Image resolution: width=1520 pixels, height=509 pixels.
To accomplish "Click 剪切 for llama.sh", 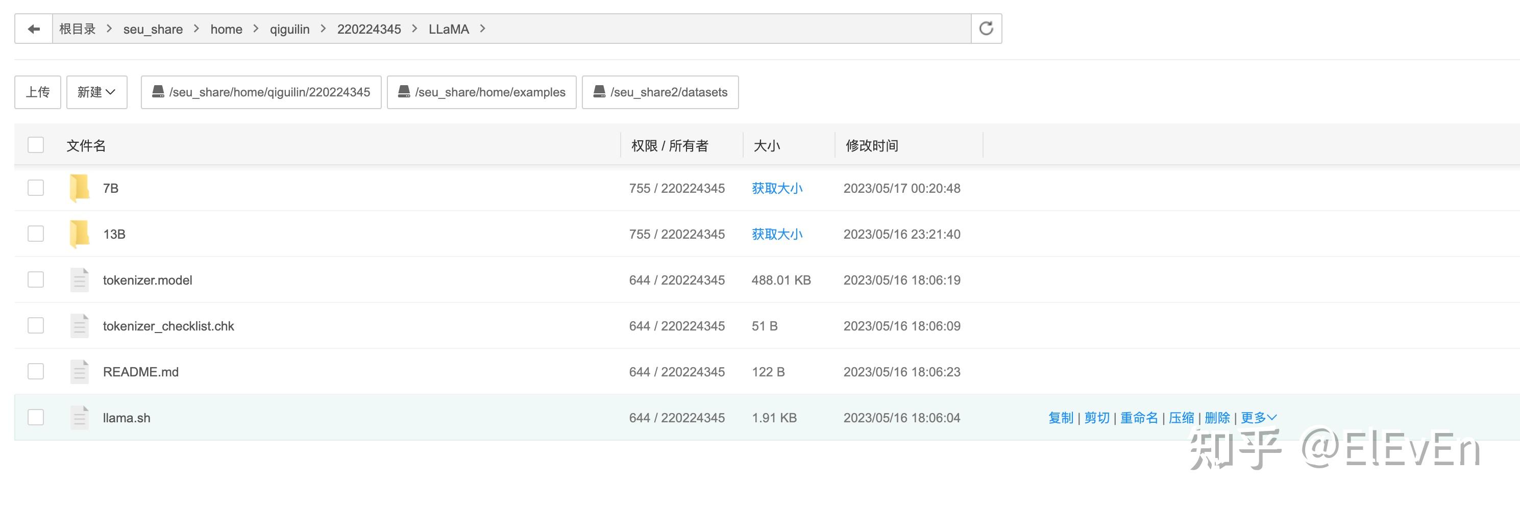I will point(1097,418).
